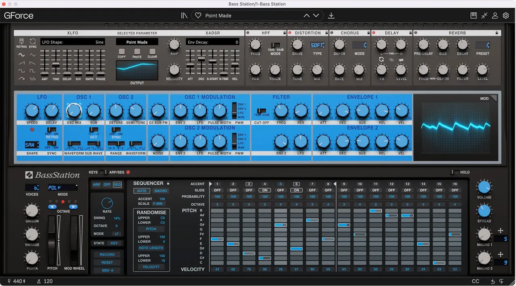Click the MOD WHEEL strip
The width and height of the screenshot is (516, 286).
[74, 240]
